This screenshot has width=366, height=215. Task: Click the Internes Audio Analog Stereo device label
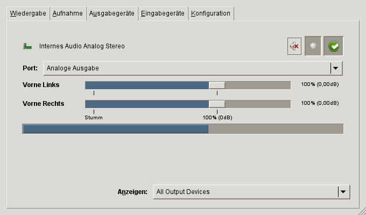(82, 46)
